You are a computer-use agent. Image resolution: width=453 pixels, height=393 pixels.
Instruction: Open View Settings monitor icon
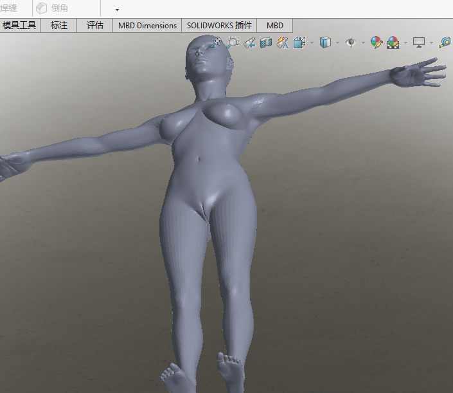coord(419,42)
